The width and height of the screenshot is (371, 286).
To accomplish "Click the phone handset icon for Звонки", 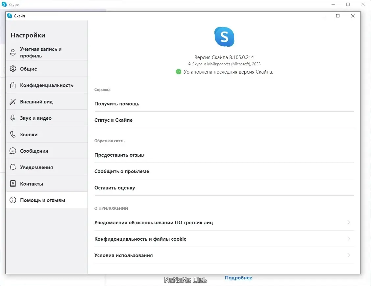I will pos(13,134).
